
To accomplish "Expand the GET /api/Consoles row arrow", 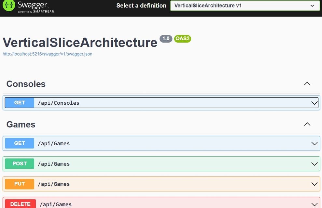I will [314, 103].
